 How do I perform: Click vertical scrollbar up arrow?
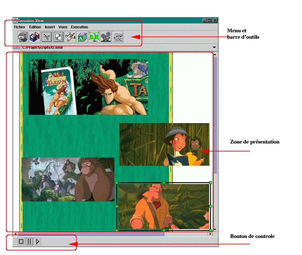[x=215, y=55]
